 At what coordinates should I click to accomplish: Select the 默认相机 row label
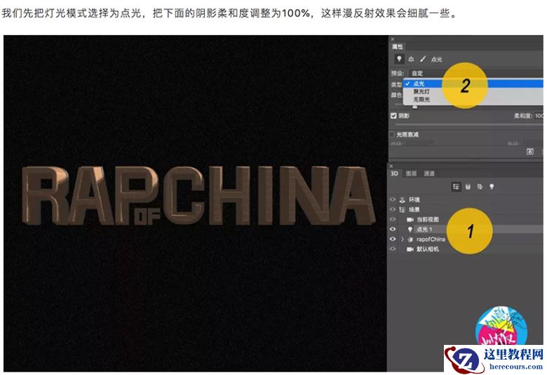tap(428, 249)
